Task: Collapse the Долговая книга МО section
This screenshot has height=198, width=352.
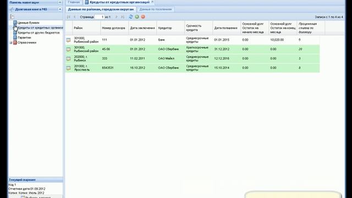Action: click(60, 9)
